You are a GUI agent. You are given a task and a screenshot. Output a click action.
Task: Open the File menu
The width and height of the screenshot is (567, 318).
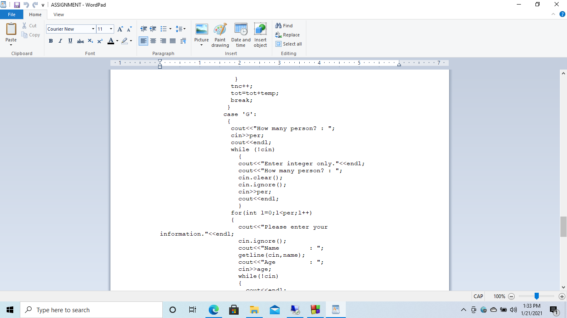(x=12, y=14)
